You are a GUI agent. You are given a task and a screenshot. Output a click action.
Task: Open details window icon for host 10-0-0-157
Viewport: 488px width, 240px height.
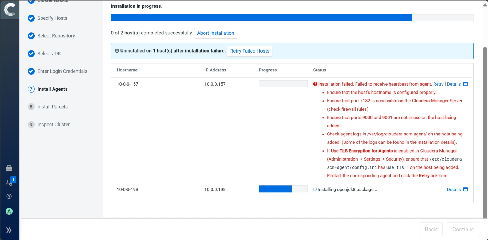pos(466,84)
